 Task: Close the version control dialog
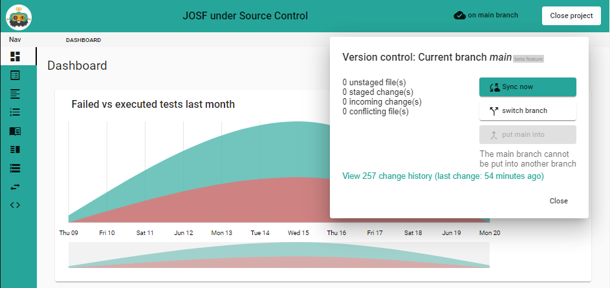pos(558,201)
